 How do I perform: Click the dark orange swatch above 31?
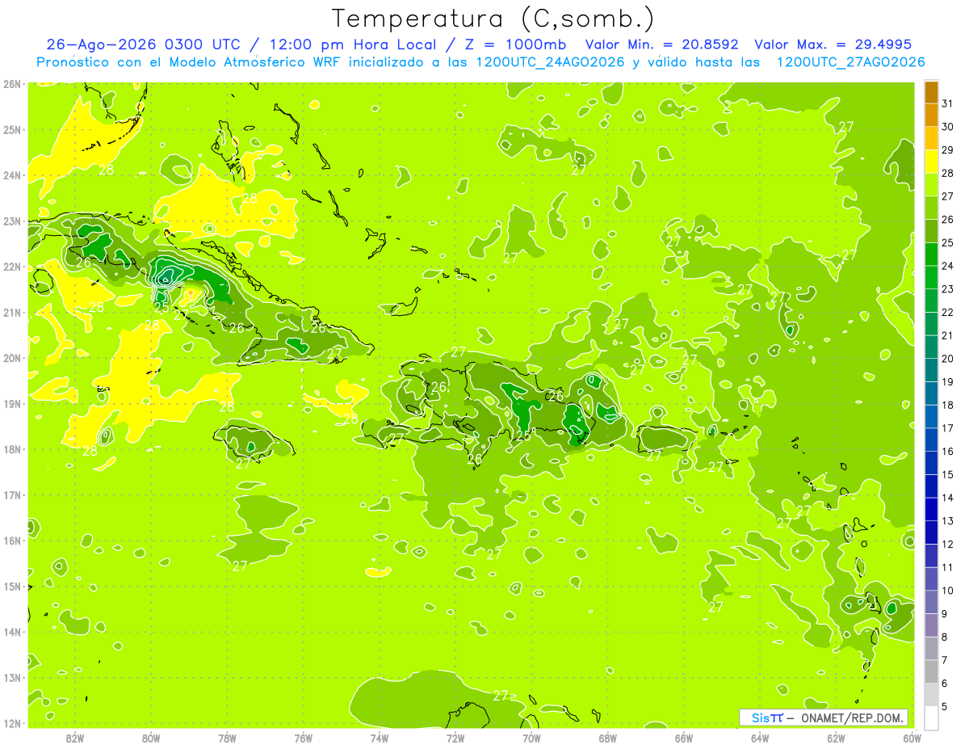tap(931, 92)
